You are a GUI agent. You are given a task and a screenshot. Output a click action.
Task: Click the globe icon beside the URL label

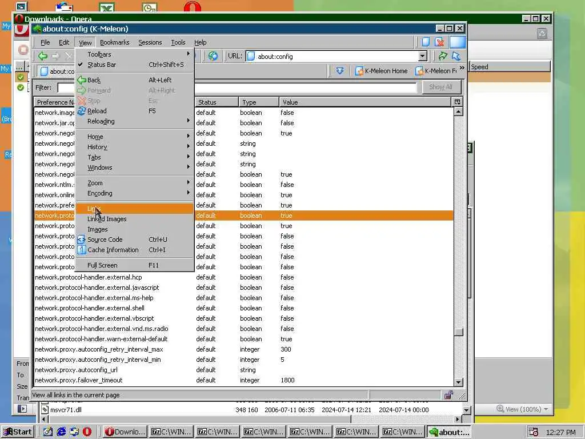(213, 57)
